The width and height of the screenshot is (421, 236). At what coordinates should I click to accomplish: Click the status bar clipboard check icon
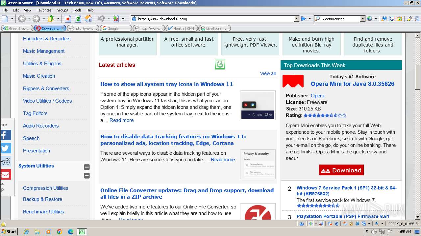(x=351, y=224)
